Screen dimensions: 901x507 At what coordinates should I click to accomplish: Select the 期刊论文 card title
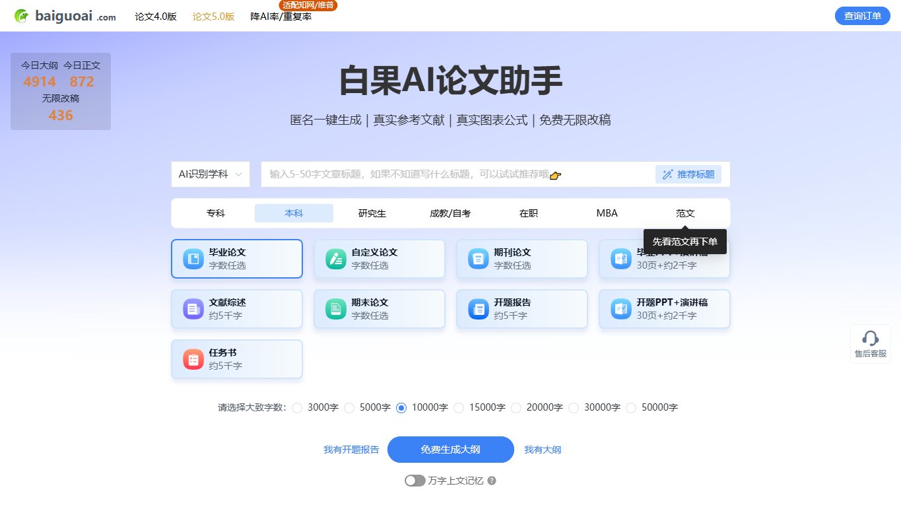click(512, 252)
